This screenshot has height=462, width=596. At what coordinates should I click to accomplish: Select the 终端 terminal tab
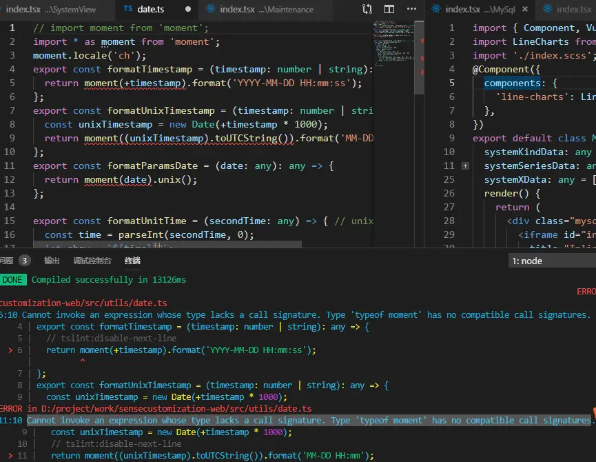click(x=132, y=261)
